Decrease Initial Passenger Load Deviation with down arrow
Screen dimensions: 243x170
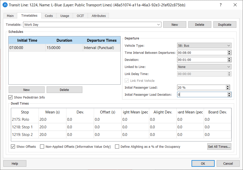tap(229, 96)
